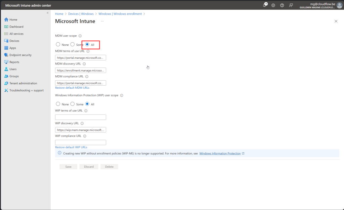This screenshot has width=344, height=210.
Task: Select None for MDM user scope
Action: [58, 44]
